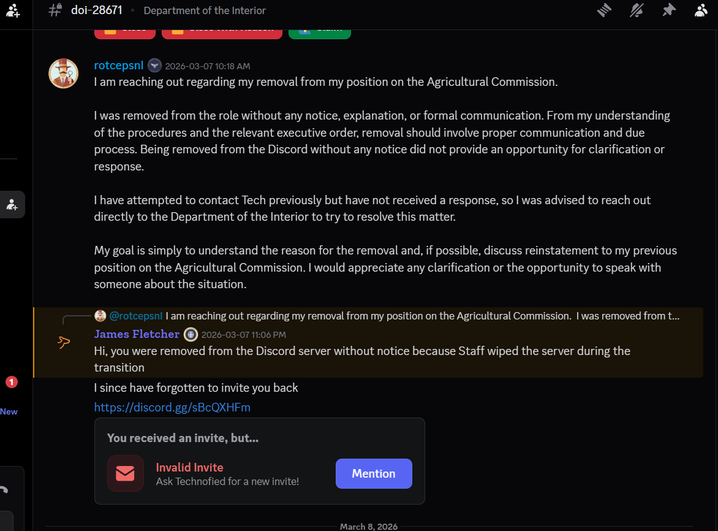Open rotcepsnl's avatar profile
This screenshot has width=718, height=531.
click(x=64, y=74)
